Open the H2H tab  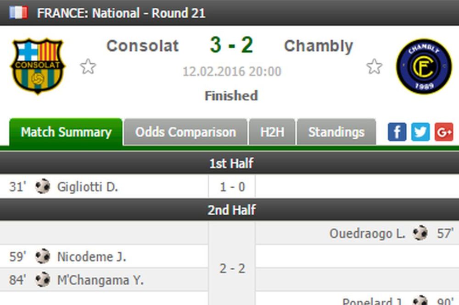pos(272,132)
